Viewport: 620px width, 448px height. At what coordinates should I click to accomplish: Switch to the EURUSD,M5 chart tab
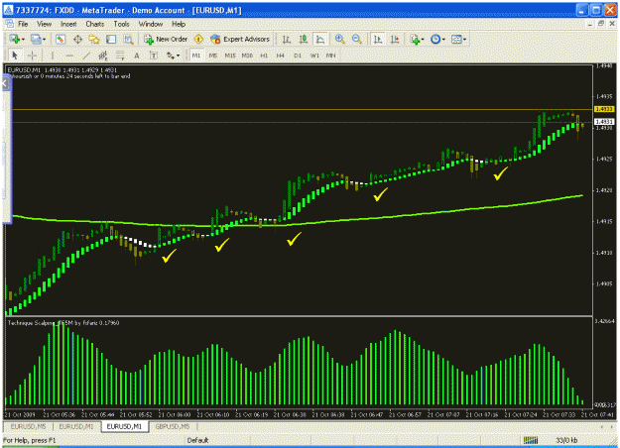click(x=28, y=426)
